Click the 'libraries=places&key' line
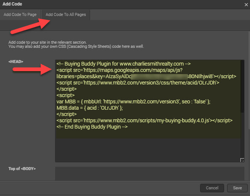The height and width of the screenshot is (196, 250). point(146,76)
